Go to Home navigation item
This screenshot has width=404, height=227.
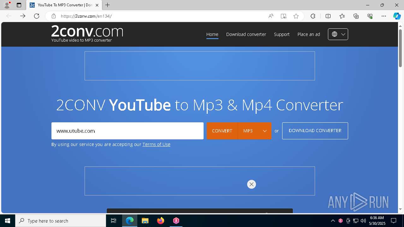pos(212,34)
